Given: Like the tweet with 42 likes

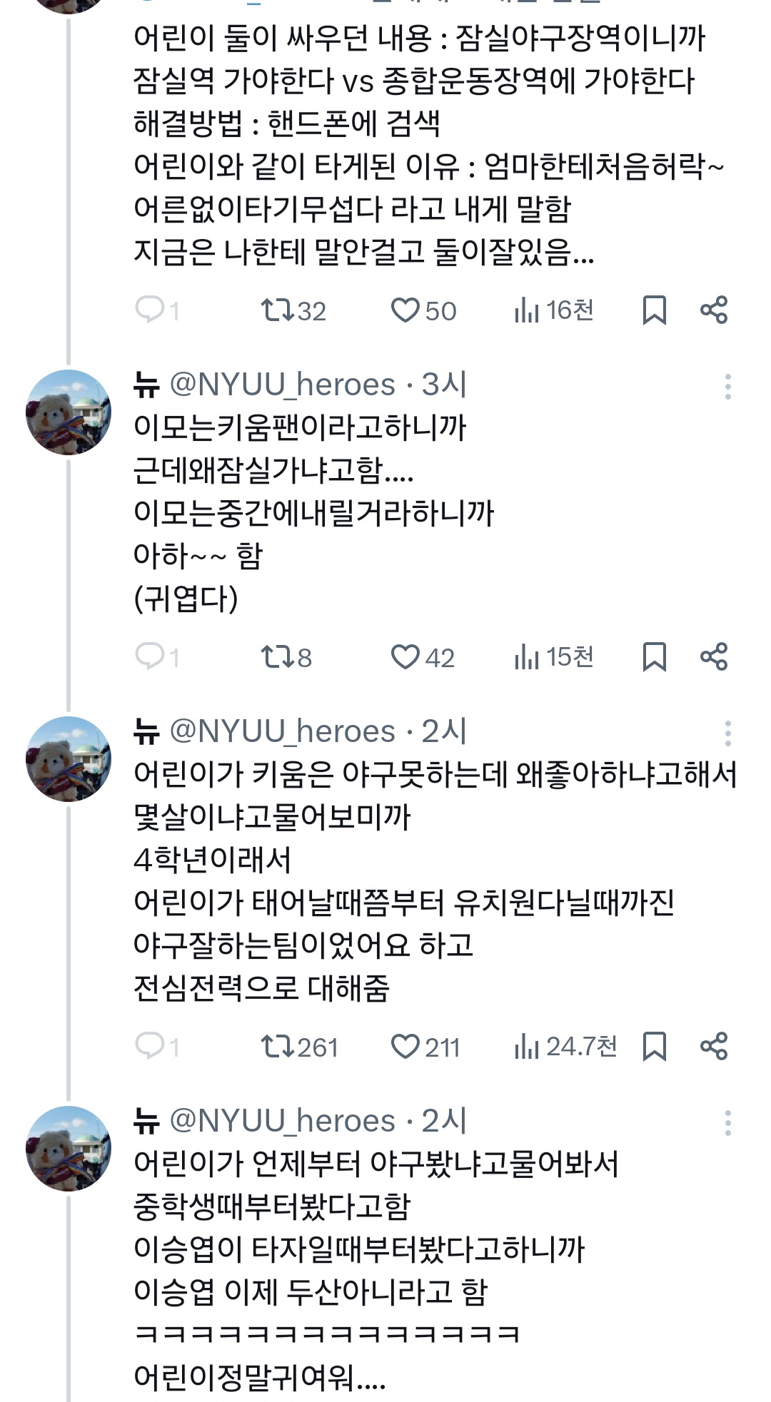Looking at the screenshot, I should [x=405, y=656].
